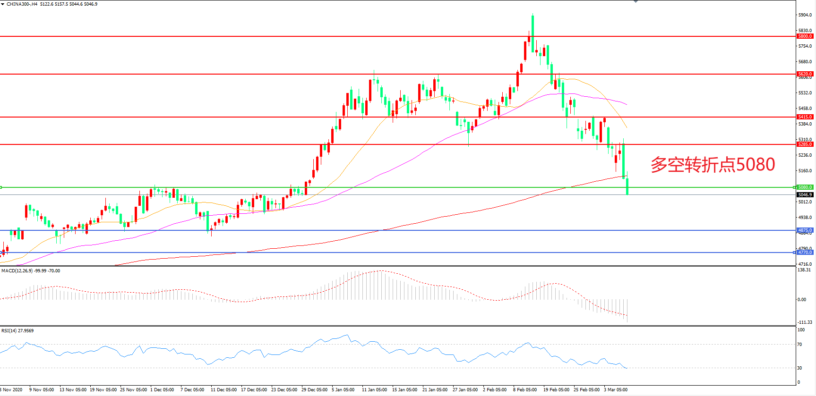
Task: Click the 3 Mar 05:00 time axis label
Action: pos(615,390)
